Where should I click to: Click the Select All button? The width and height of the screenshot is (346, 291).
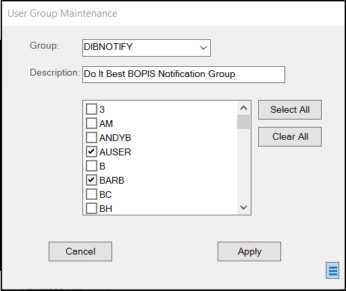(x=290, y=109)
